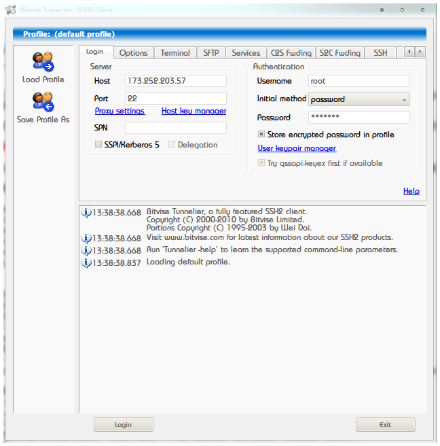
Task: Click the Load Profile label
Action: [x=43, y=80]
